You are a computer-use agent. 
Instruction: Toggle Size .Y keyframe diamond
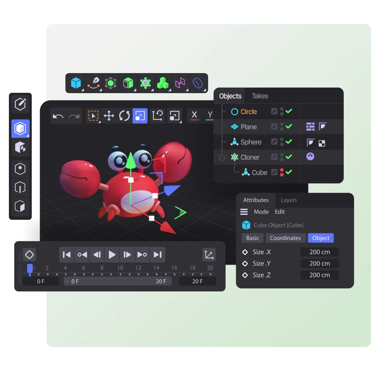pyautogui.click(x=245, y=263)
